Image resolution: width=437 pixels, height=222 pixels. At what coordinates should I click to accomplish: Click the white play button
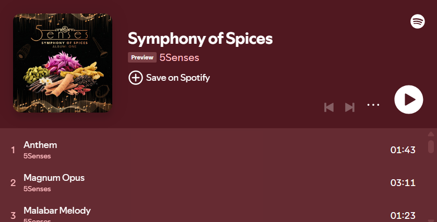click(x=409, y=100)
